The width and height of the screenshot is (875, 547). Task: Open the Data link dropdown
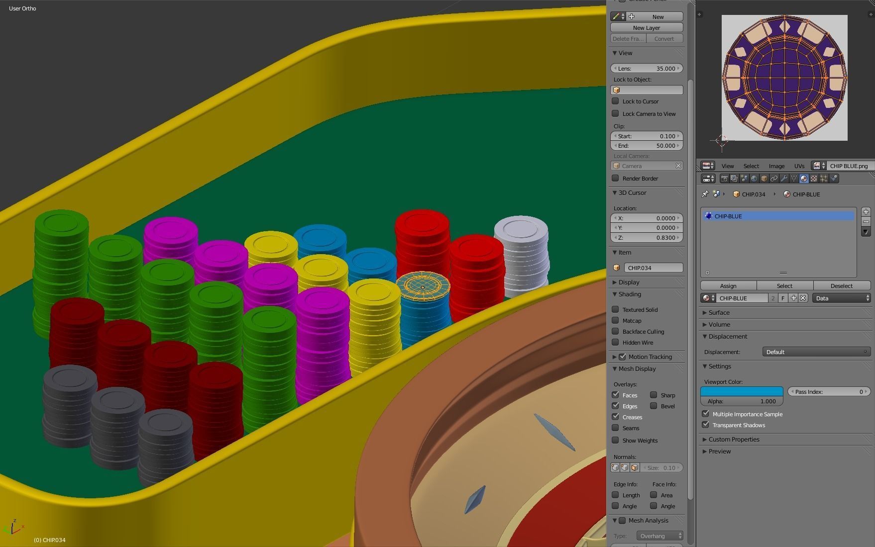(842, 298)
